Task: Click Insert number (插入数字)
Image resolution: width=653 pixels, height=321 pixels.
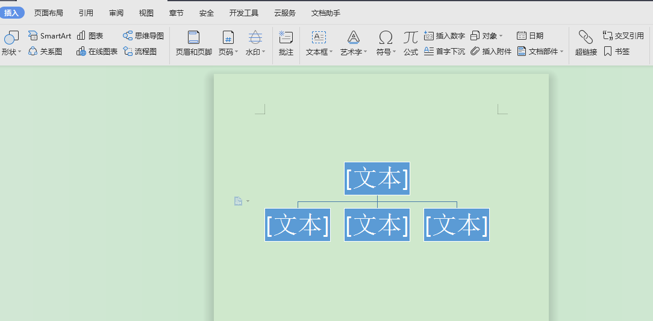Action: (x=445, y=35)
